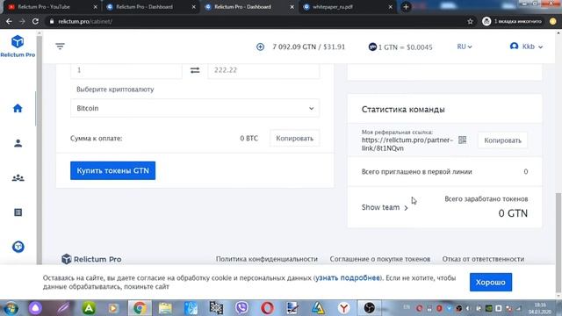The image size is (562, 316).
Task: Open the Bitcoin cryptocurrency dropdown
Action: click(195, 108)
